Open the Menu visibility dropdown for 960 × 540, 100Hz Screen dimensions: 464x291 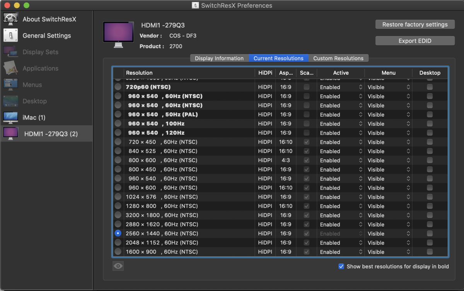389,124
